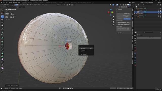Select the Cursor tool in the left toolbar

coord(2,13)
